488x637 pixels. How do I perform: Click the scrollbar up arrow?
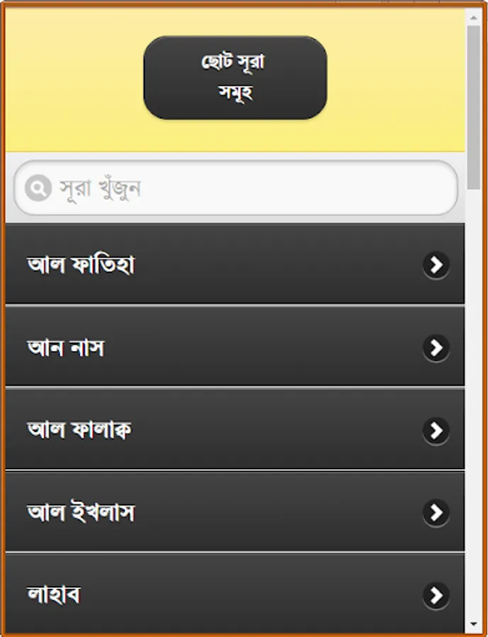coord(473,18)
